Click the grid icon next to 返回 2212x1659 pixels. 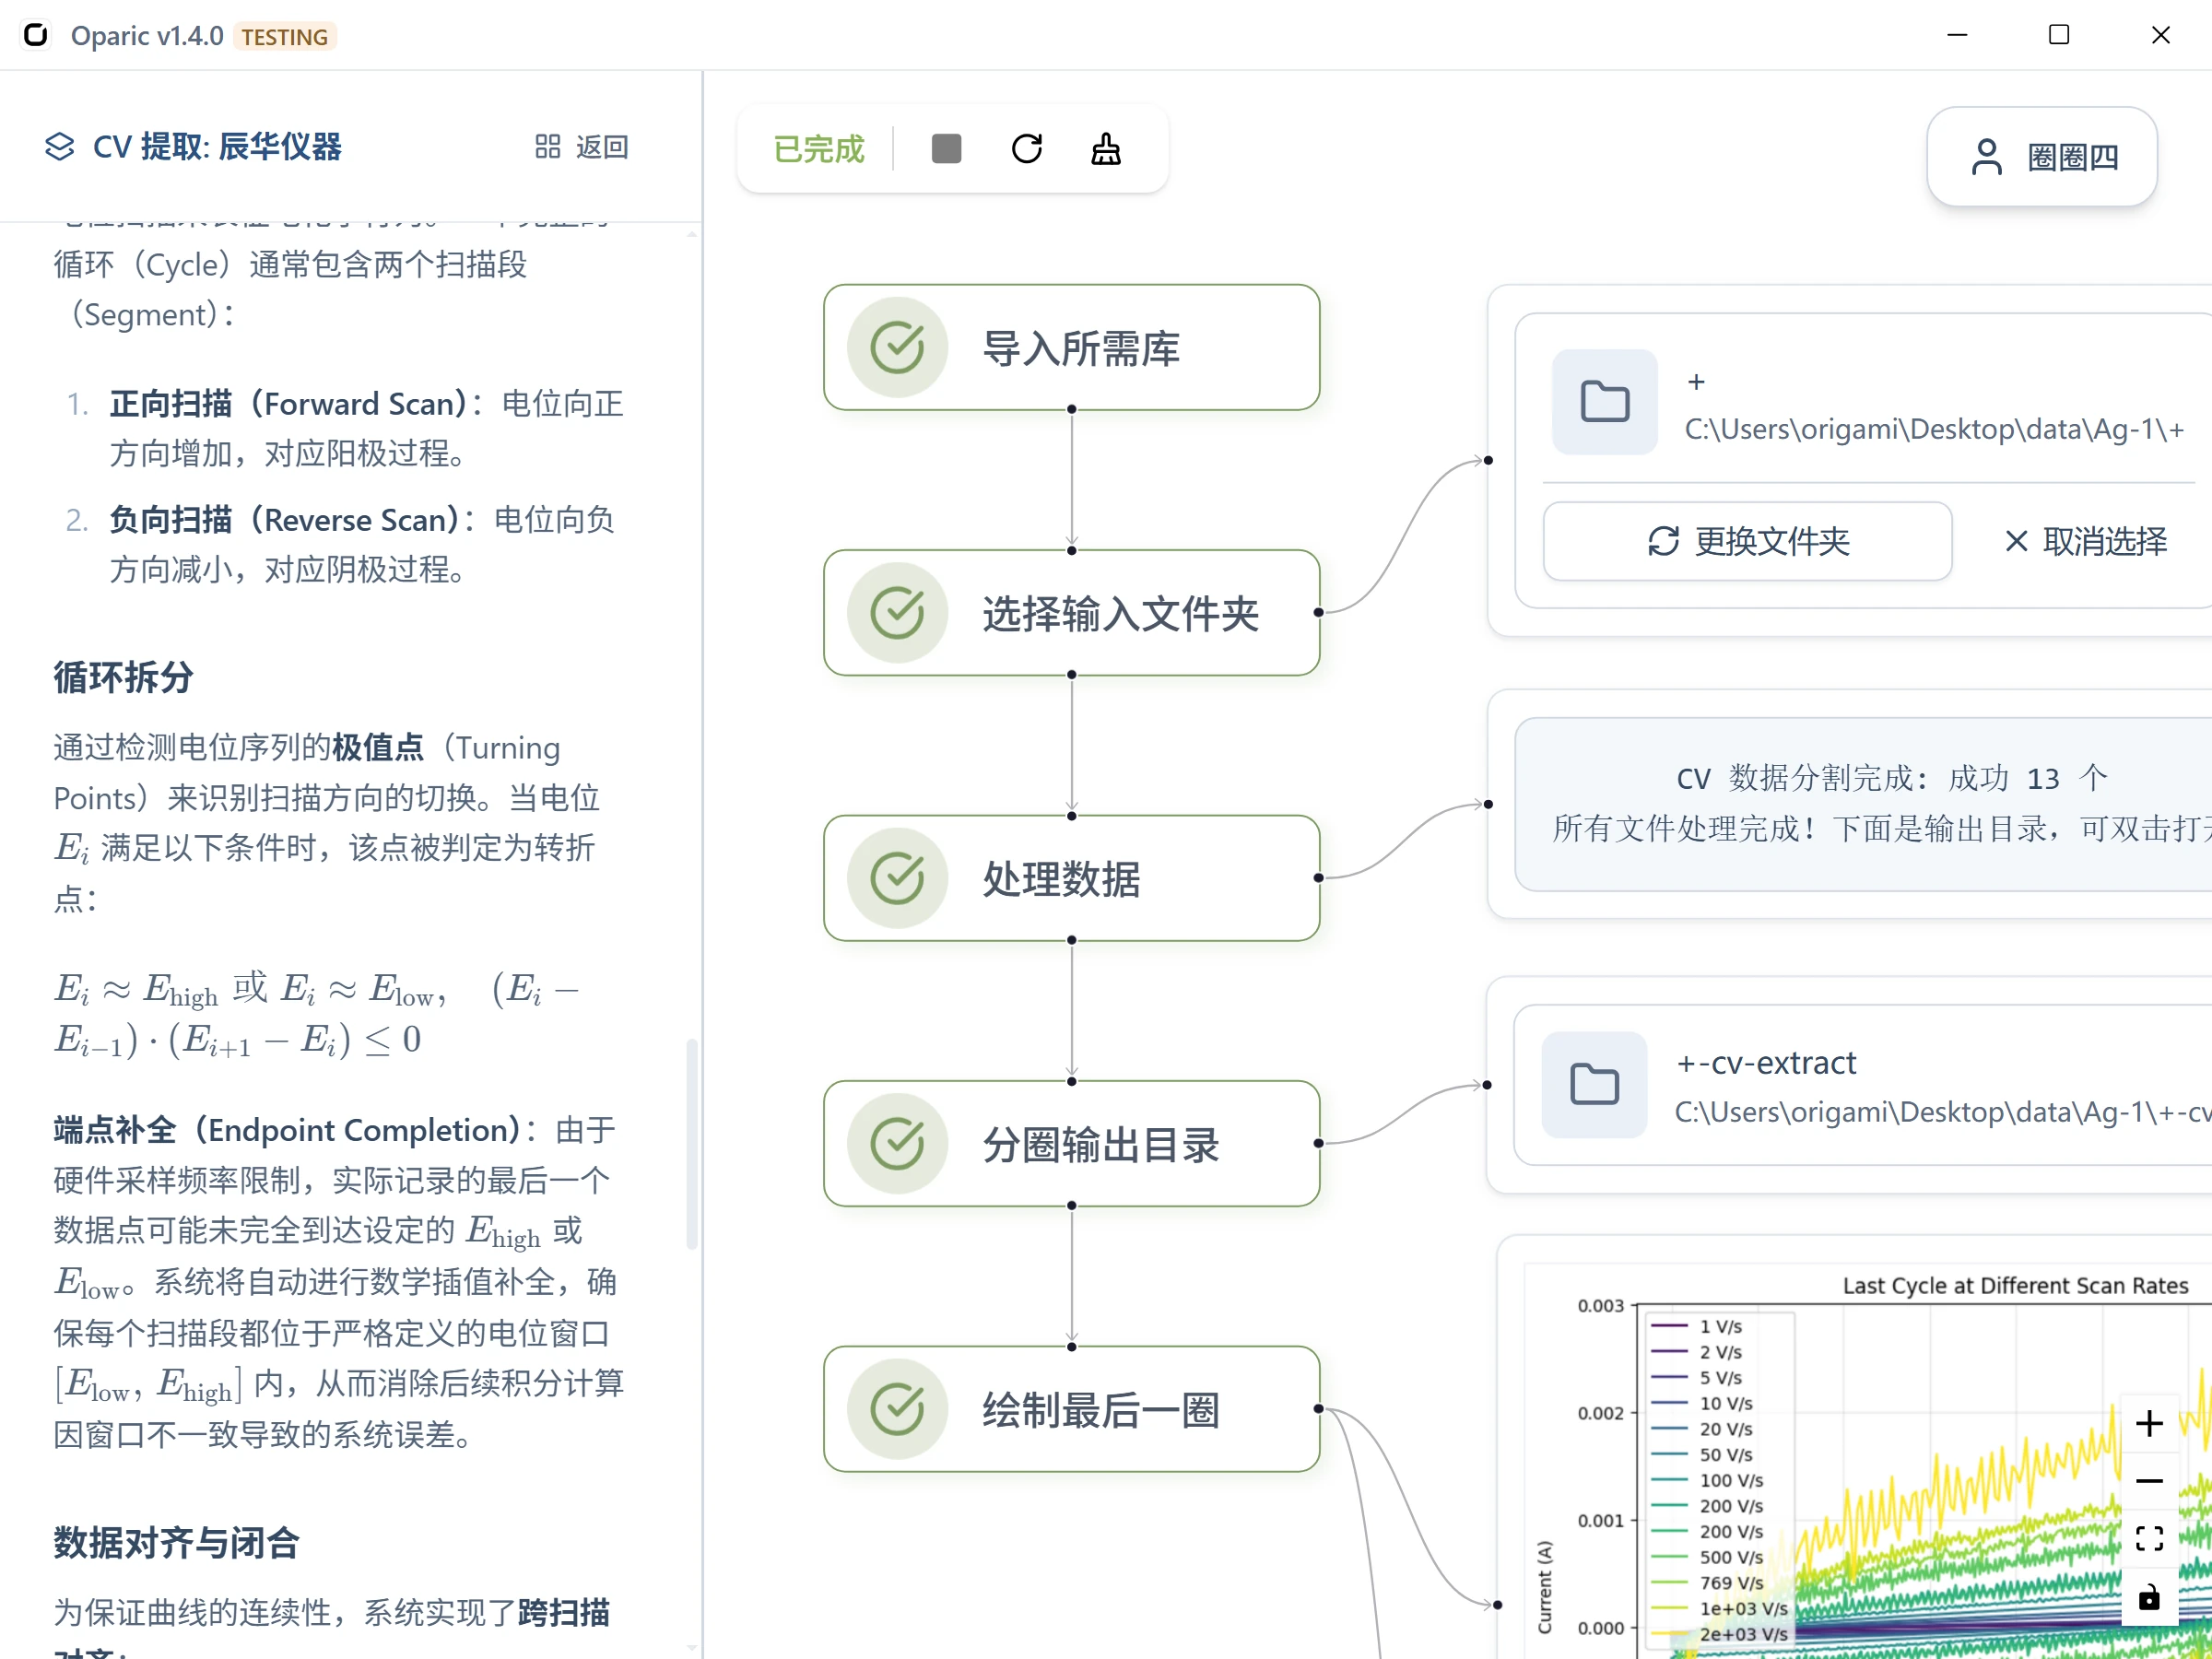547,147
